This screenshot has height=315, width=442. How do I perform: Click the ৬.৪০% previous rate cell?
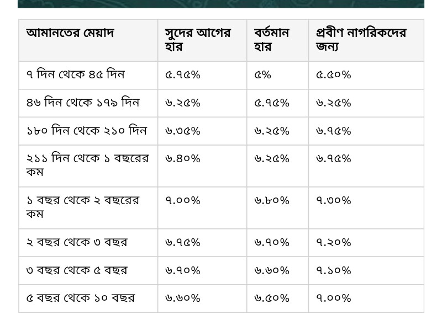pyautogui.click(x=202, y=166)
